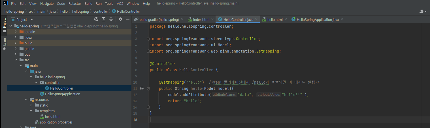This screenshot has width=430, height=128.
Task: Open the File menu
Action: (13, 4)
